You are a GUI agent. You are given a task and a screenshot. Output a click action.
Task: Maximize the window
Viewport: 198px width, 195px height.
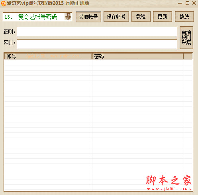[x=187, y=3]
